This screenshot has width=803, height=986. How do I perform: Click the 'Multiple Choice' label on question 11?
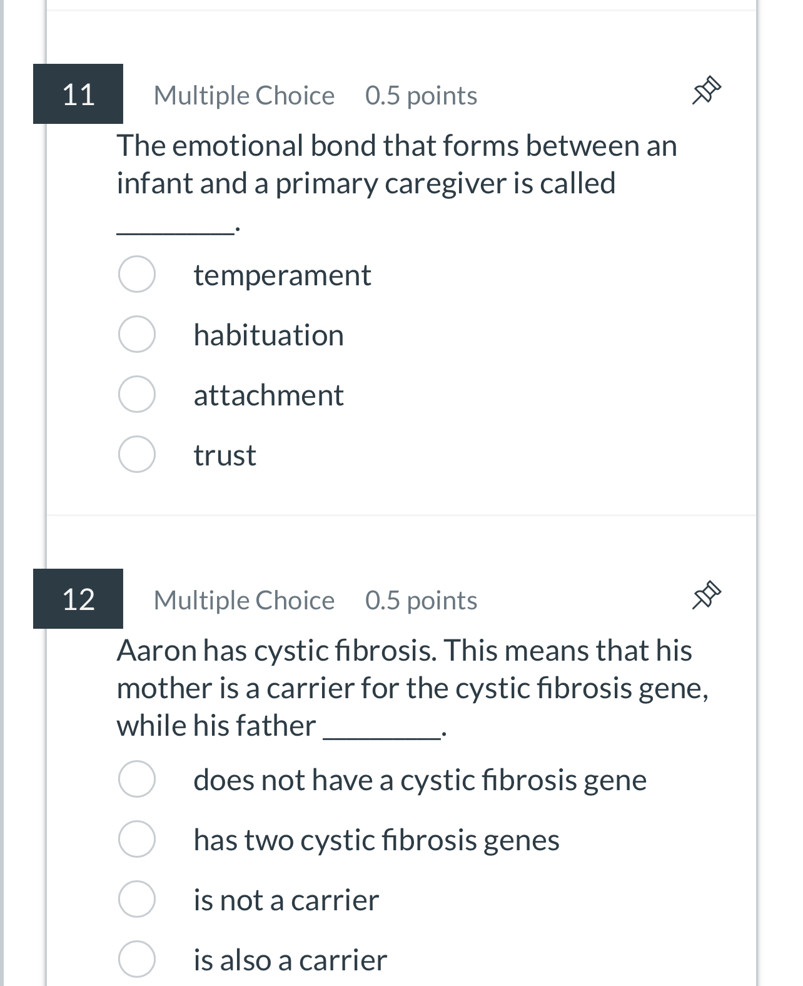point(244,95)
